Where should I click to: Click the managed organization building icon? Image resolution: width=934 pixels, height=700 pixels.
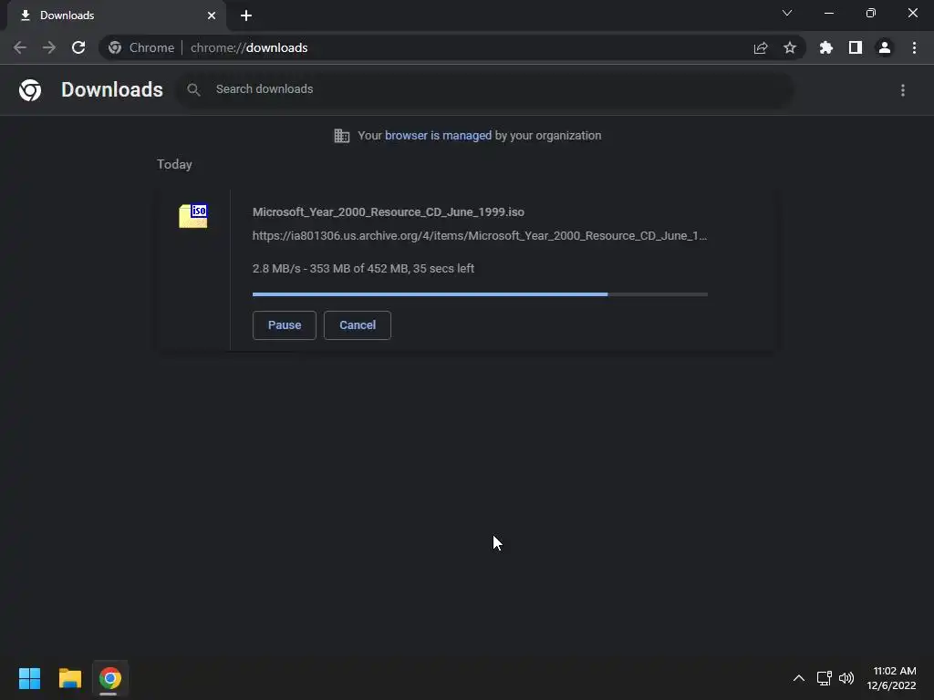(342, 136)
